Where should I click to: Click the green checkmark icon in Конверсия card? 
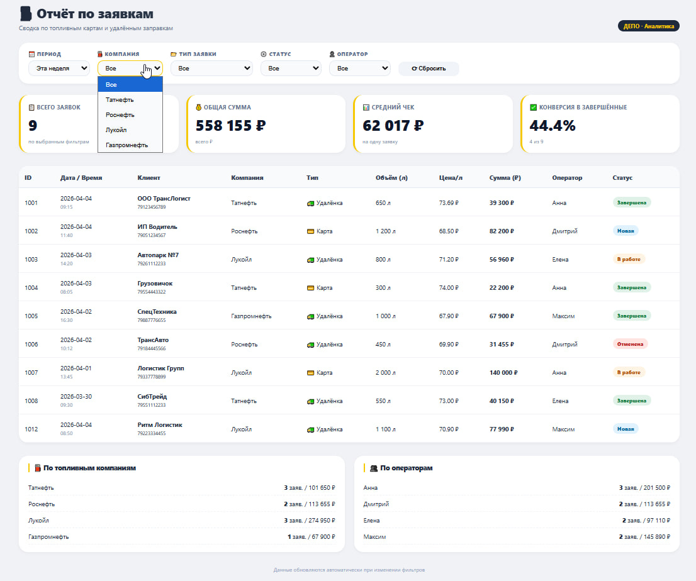534,108
